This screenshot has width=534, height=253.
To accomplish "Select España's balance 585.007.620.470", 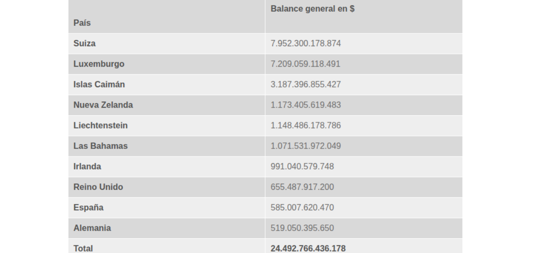I will [302, 207].
